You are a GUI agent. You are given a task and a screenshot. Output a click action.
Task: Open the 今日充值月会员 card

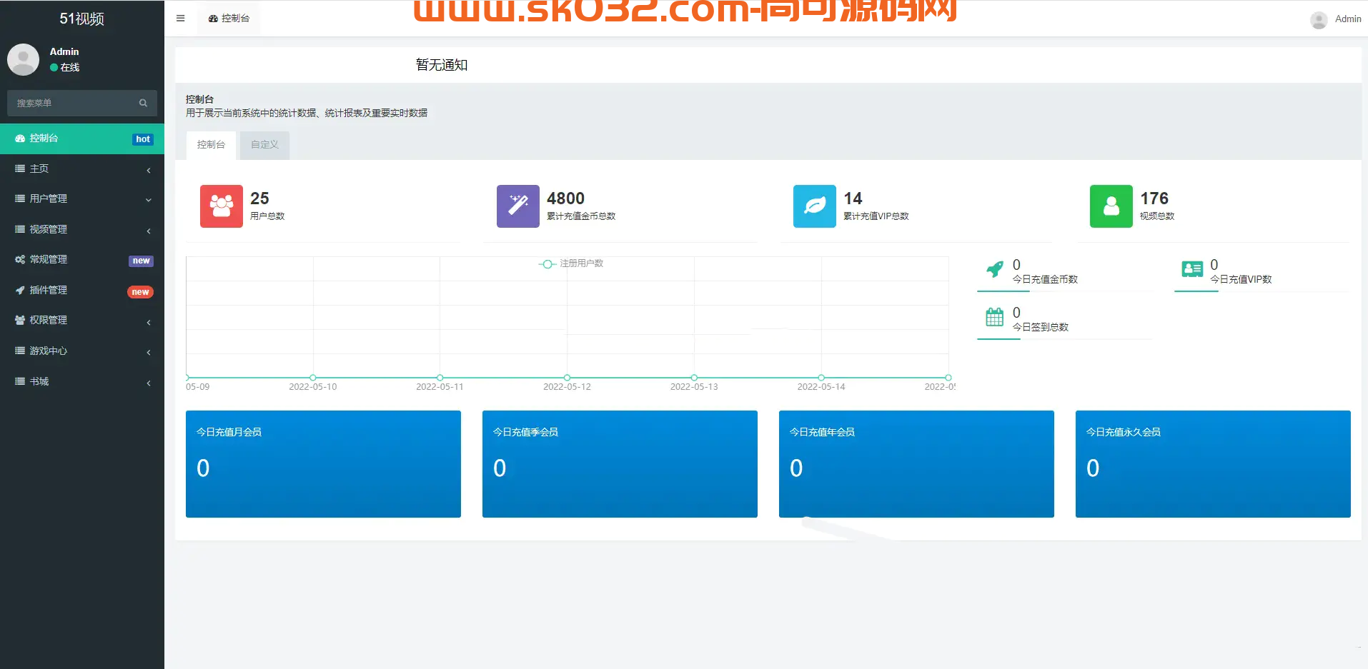coord(323,463)
